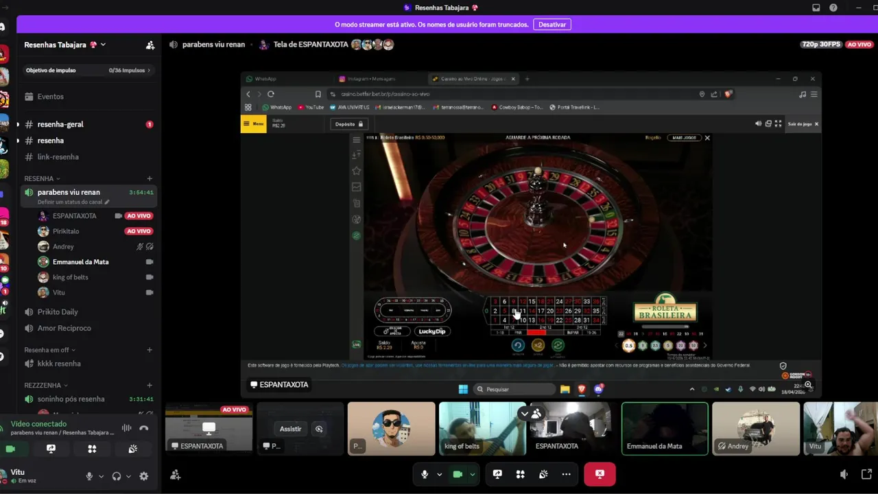Open user settings gear
This screenshot has width=878, height=494.
pyautogui.click(x=143, y=476)
